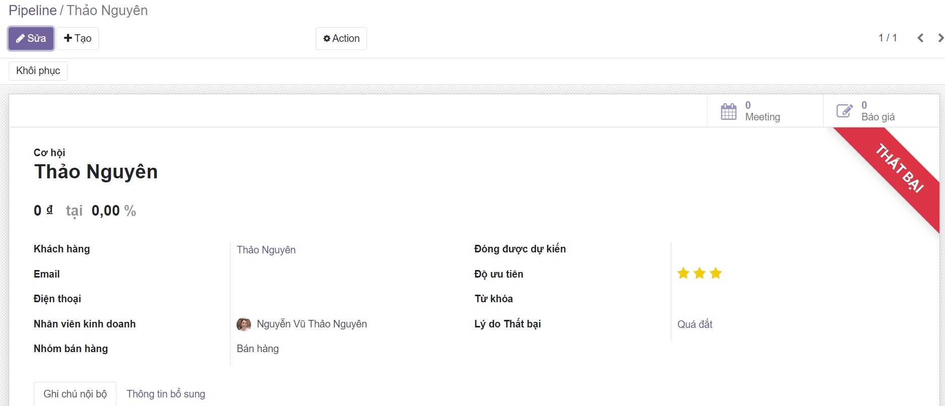The height and width of the screenshot is (406, 945).
Task: Click the Sửa edit button
Action: [x=31, y=38]
